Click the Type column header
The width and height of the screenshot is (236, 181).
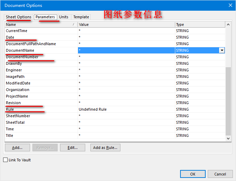point(200,24)
